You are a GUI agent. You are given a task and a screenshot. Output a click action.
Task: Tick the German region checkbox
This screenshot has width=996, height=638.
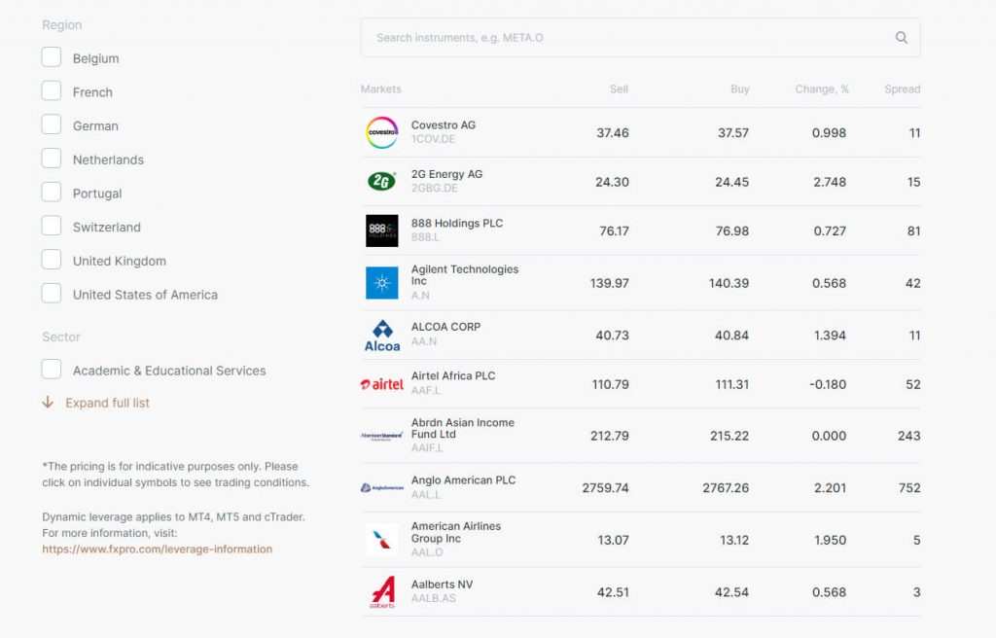point(52,124)
